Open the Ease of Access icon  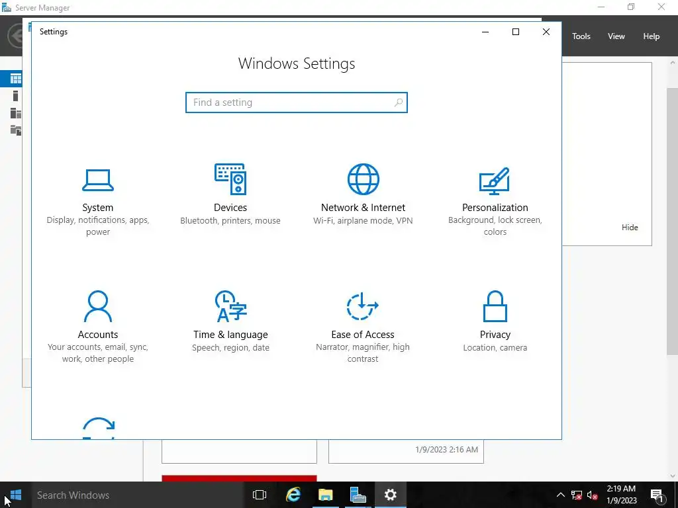coord(363,306)
